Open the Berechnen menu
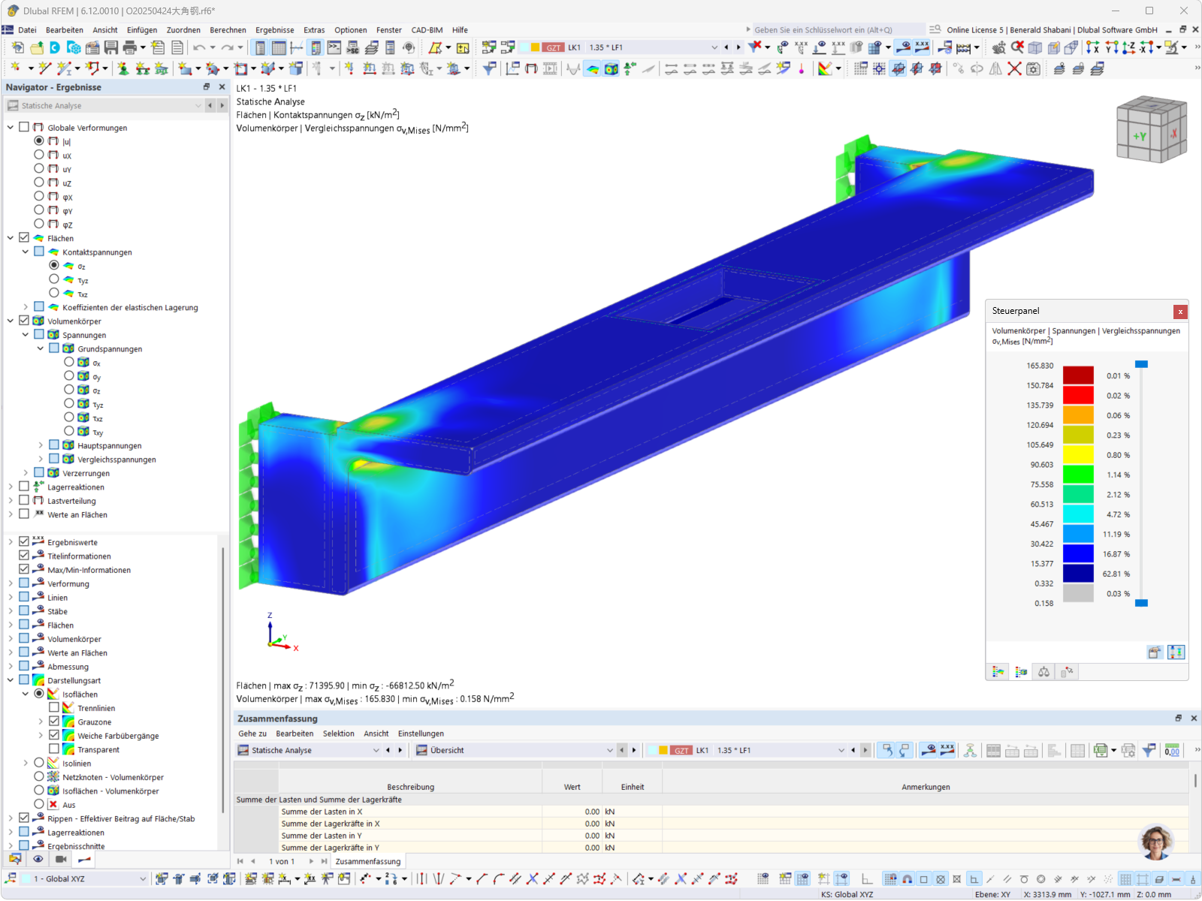The image size is (1202, 901). 228,30
